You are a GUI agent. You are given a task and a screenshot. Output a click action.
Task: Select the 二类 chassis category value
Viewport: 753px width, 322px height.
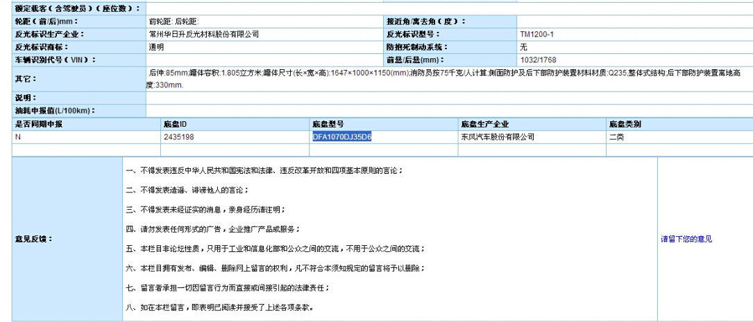pos(616,137)
